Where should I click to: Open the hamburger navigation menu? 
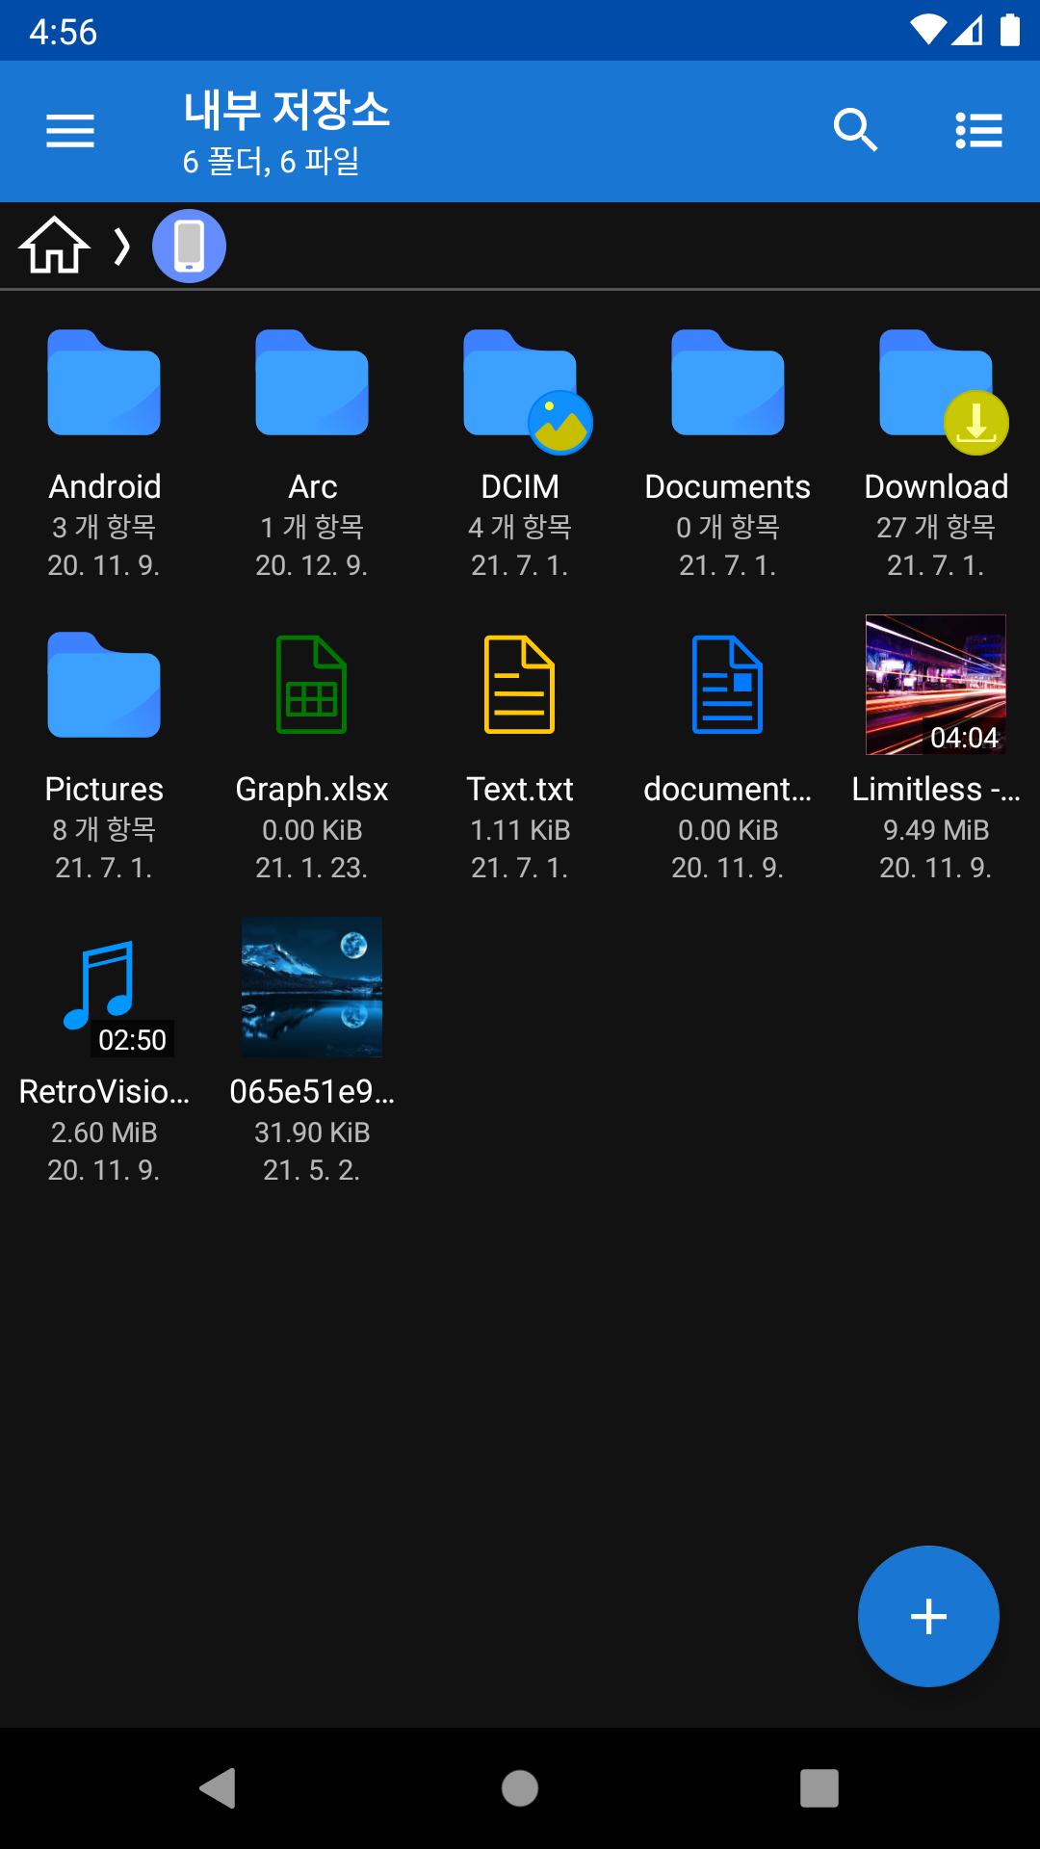70,131
